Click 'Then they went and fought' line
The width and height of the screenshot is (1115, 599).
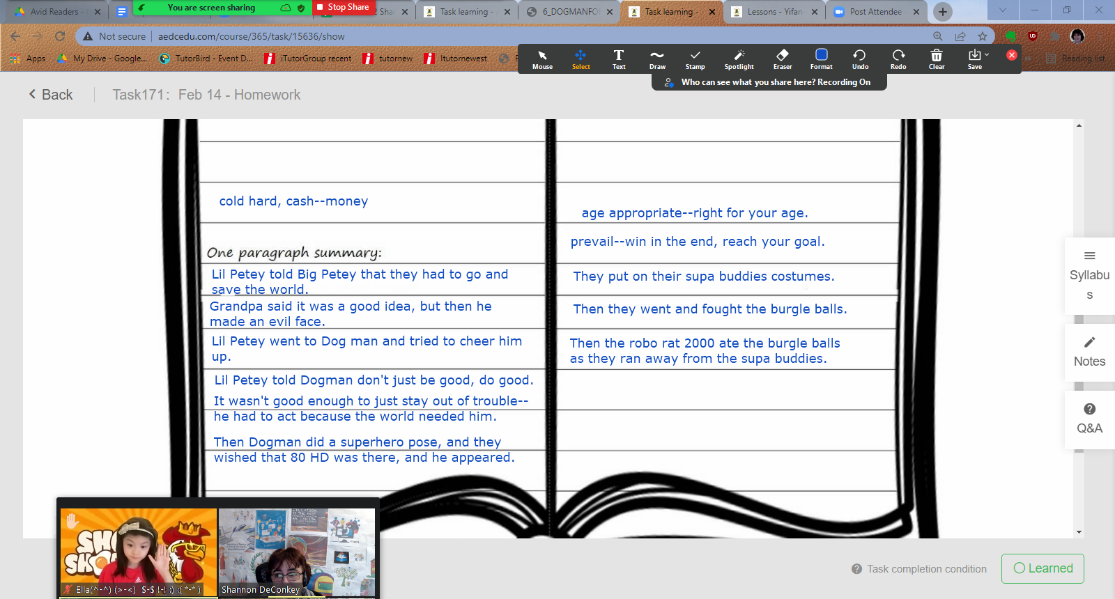pyautogui.click(x=710, y=309)
